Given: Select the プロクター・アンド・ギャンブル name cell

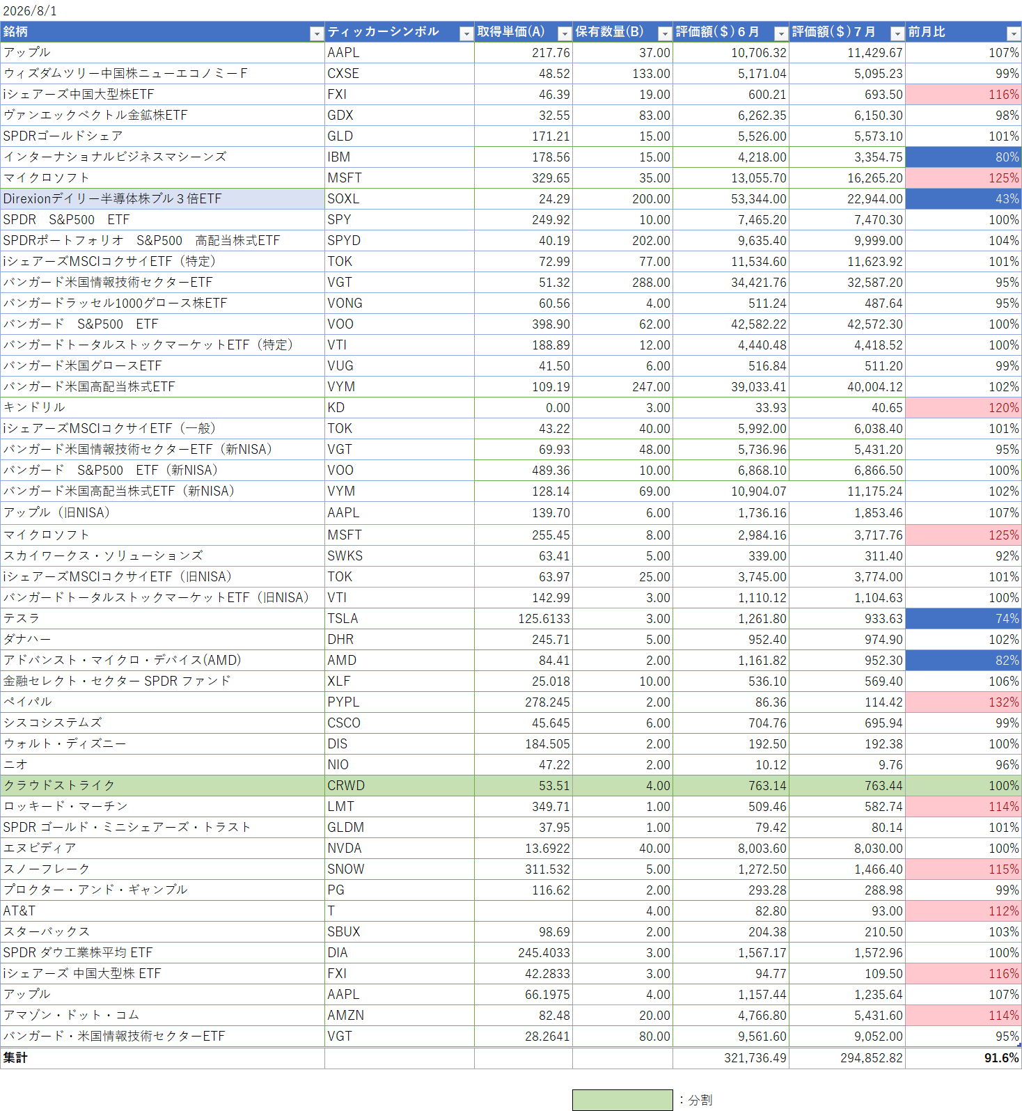Looking at the screenshot, I should [x=163, y=890].
